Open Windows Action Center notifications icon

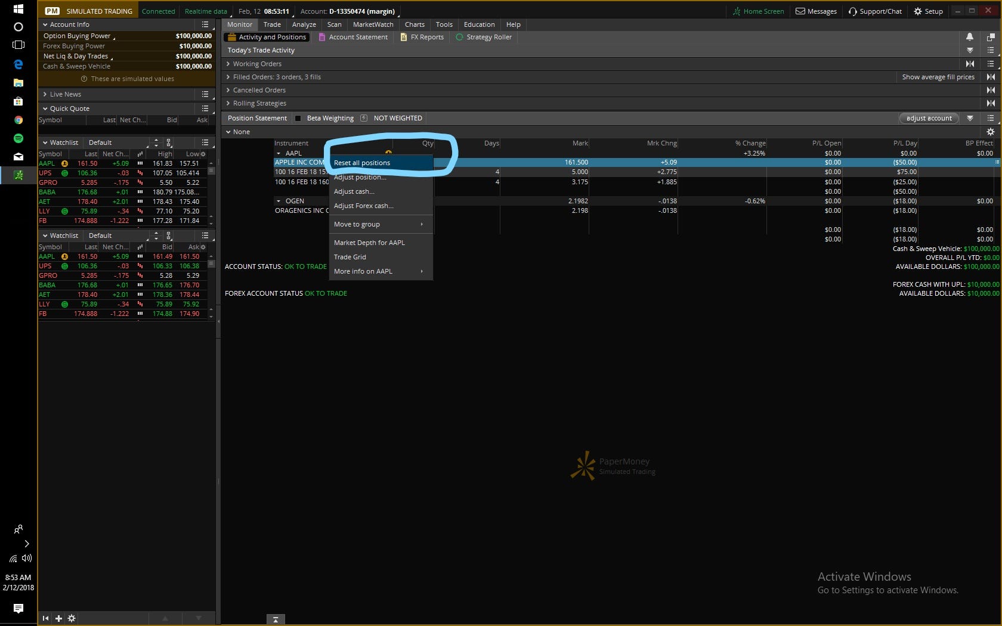(18, 609)
